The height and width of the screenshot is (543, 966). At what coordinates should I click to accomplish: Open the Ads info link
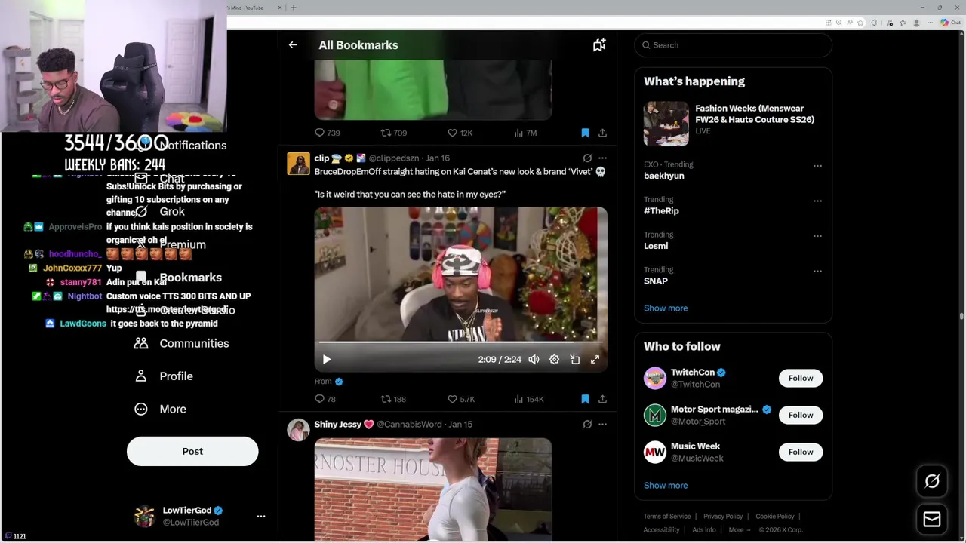pyautogui.click(x=704, y=529)
